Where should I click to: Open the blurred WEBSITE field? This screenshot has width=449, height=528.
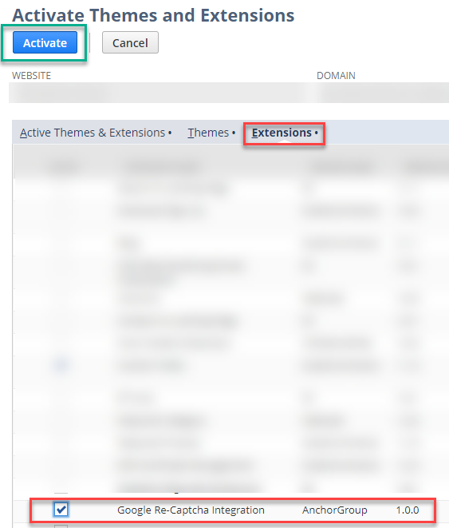(158, 93)
